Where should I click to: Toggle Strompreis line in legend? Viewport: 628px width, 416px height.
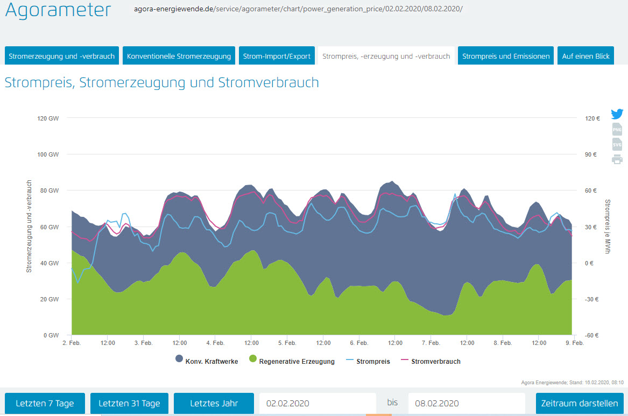(369, 361)
